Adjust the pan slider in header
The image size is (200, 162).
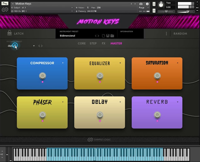pyautogui.click(x=166, y=12)
